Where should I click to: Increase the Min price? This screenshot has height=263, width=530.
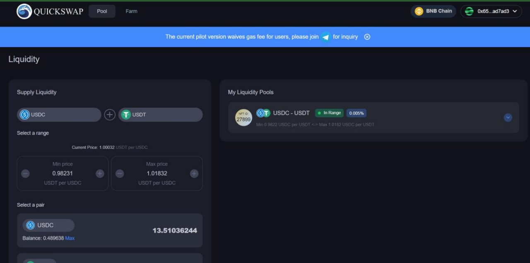point(100,174)
